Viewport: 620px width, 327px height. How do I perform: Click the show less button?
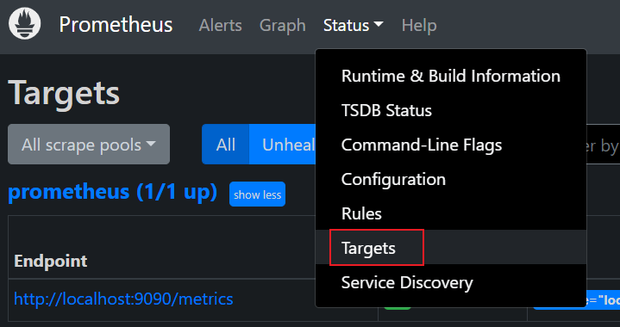pos(258,194)
